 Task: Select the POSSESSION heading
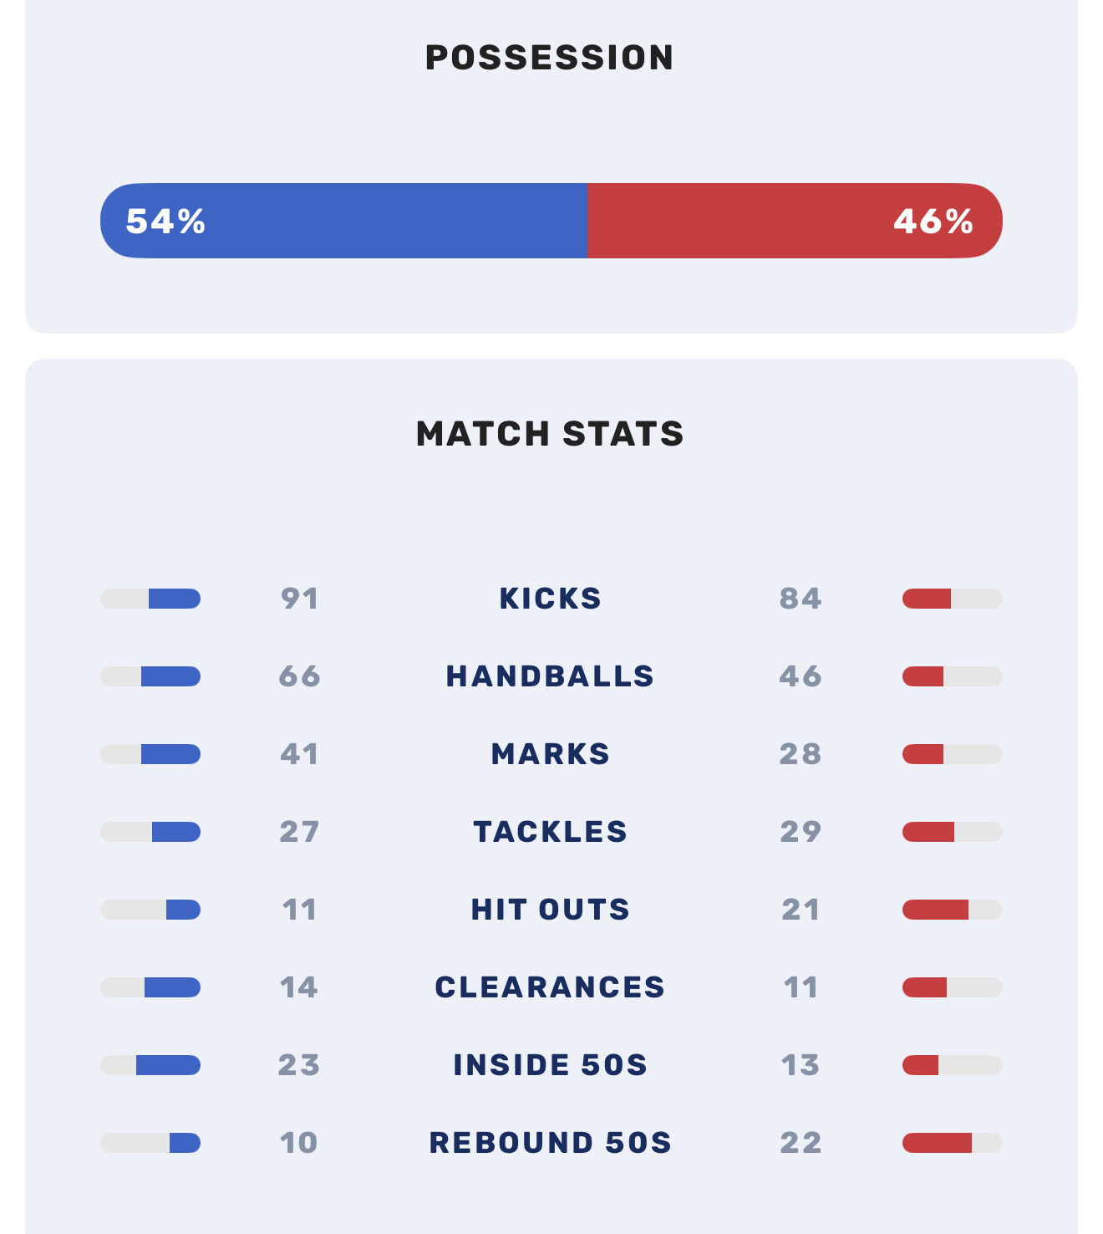coord(550,58)
